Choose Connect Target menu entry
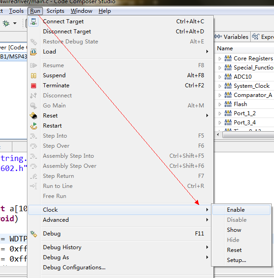 121,21
